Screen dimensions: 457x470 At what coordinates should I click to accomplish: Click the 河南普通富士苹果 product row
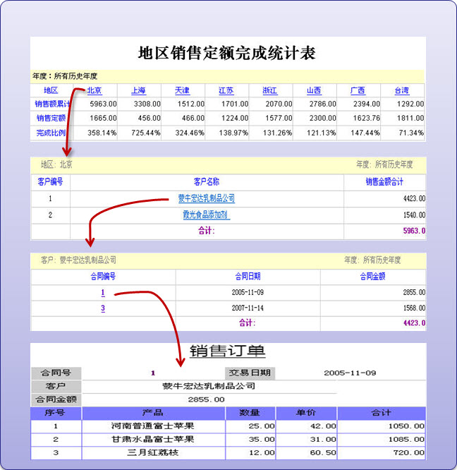coord(228,426)
